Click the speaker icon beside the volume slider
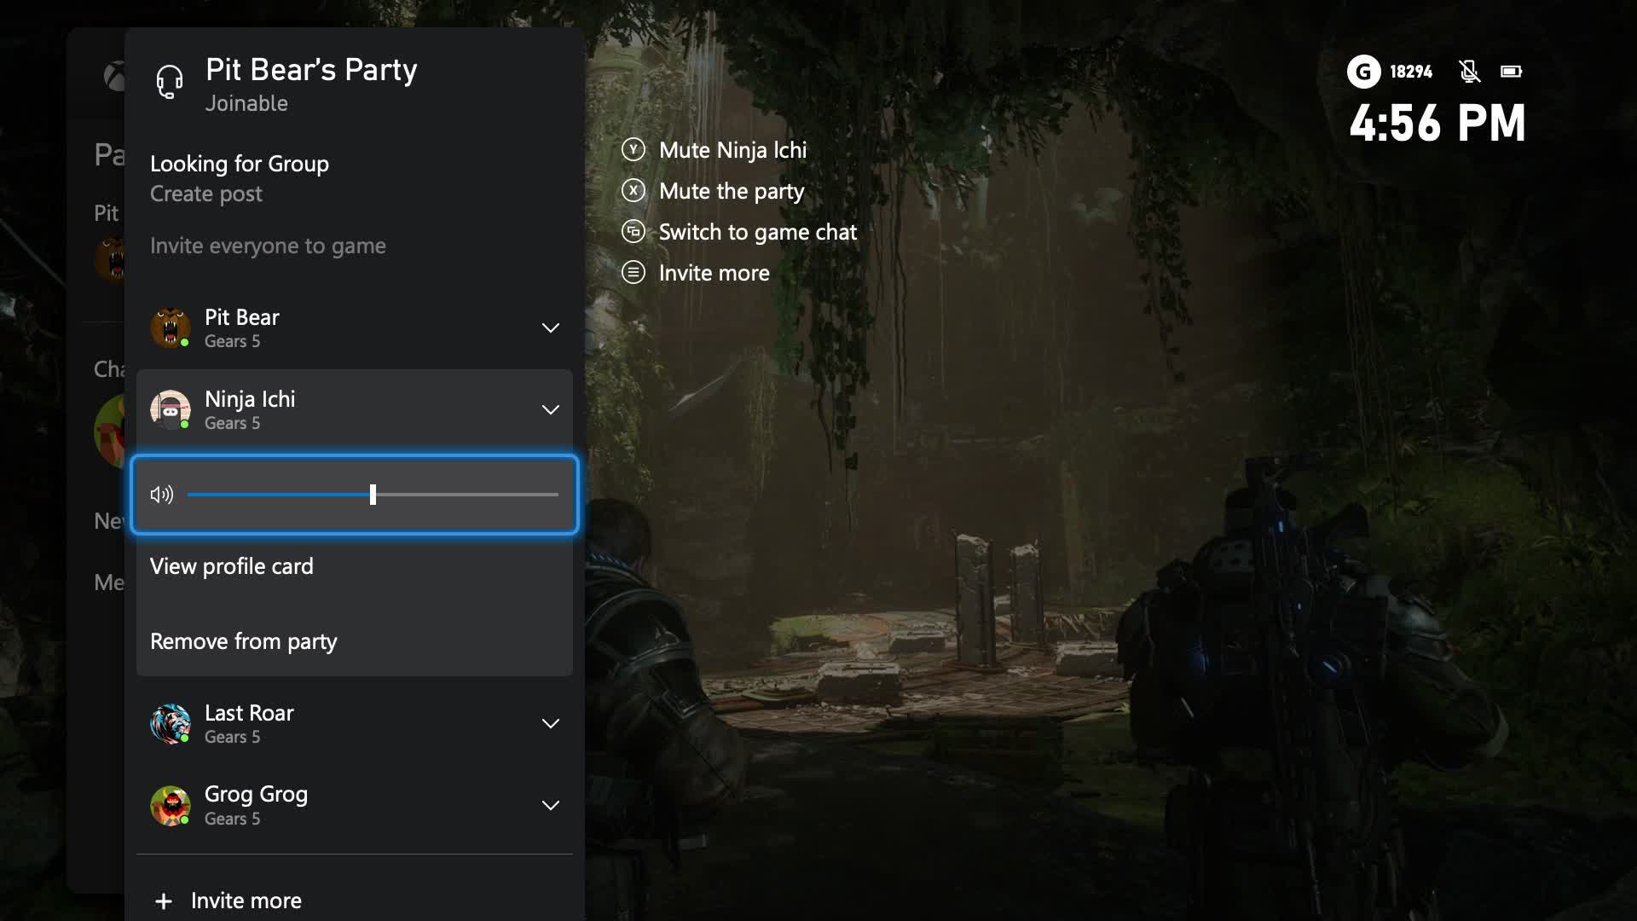The height and width of the screenshot is (921, 1637). (x=161, y=495)
